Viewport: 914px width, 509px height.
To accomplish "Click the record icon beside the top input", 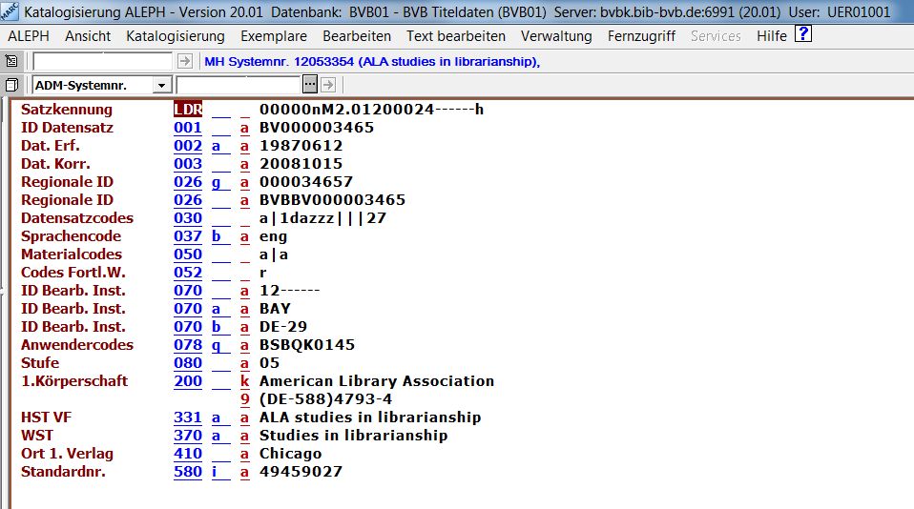I will point(12,62).
